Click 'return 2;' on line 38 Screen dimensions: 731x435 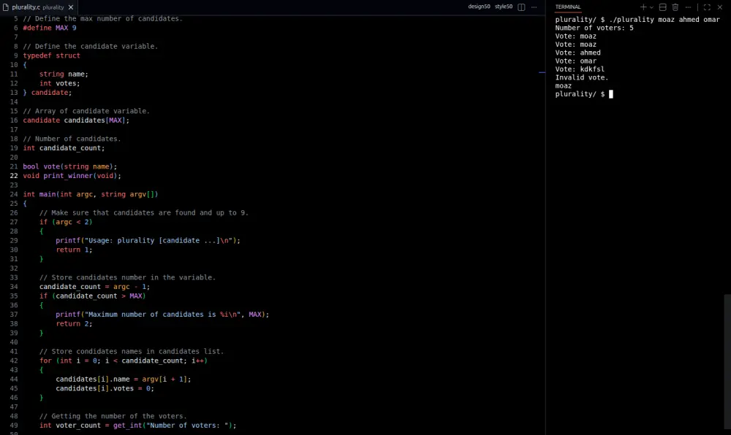coord(74,324)
